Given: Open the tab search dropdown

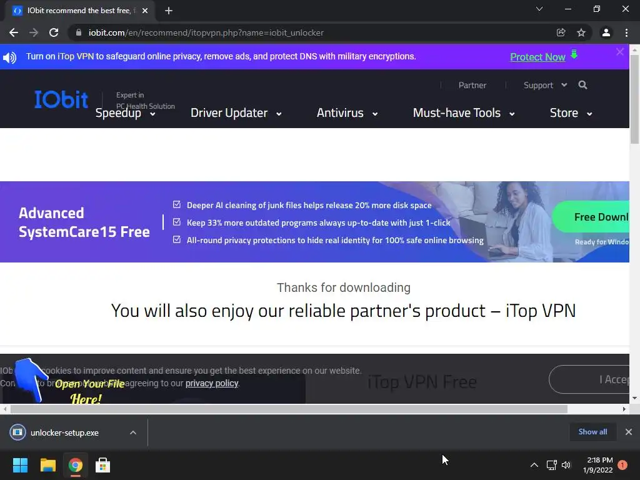Looking at the screenshot, I should point(539,9).
